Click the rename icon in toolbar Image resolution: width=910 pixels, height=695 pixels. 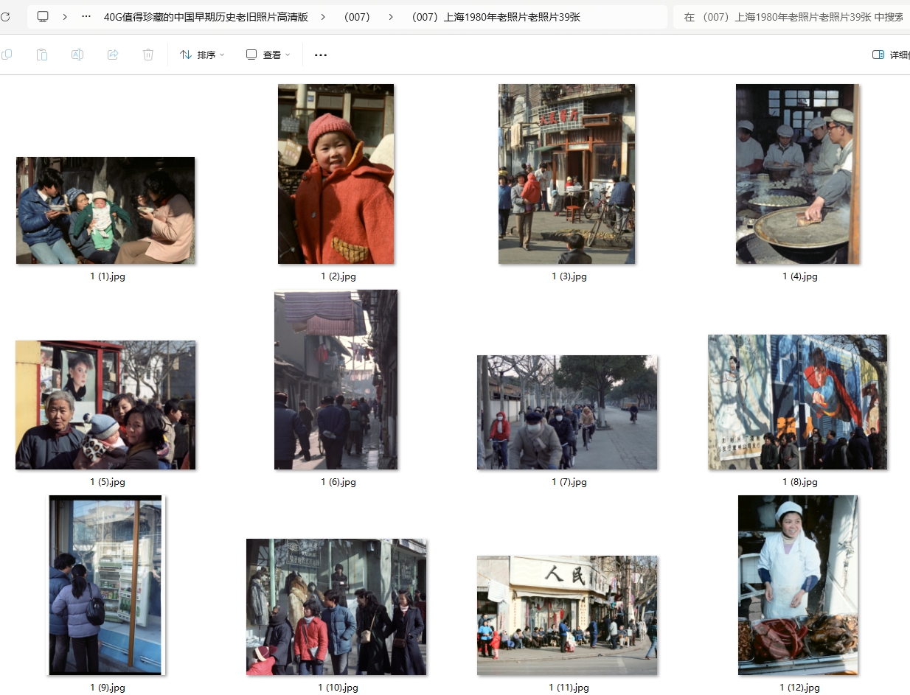point(77,55)
